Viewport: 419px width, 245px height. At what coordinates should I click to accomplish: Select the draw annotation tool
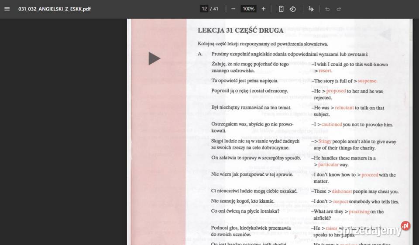[x=311, y=9]
